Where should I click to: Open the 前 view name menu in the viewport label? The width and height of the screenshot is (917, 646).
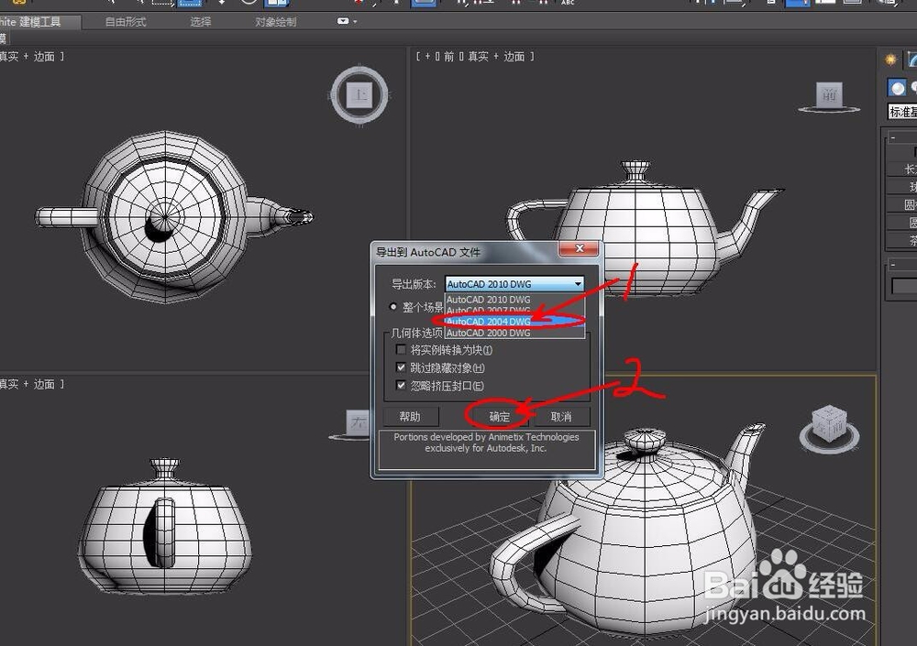coord(448,57)
